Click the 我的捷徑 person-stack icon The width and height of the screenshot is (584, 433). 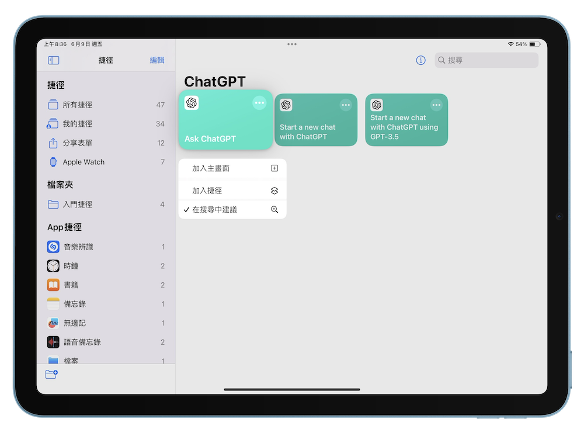click(x=53, y=123)
